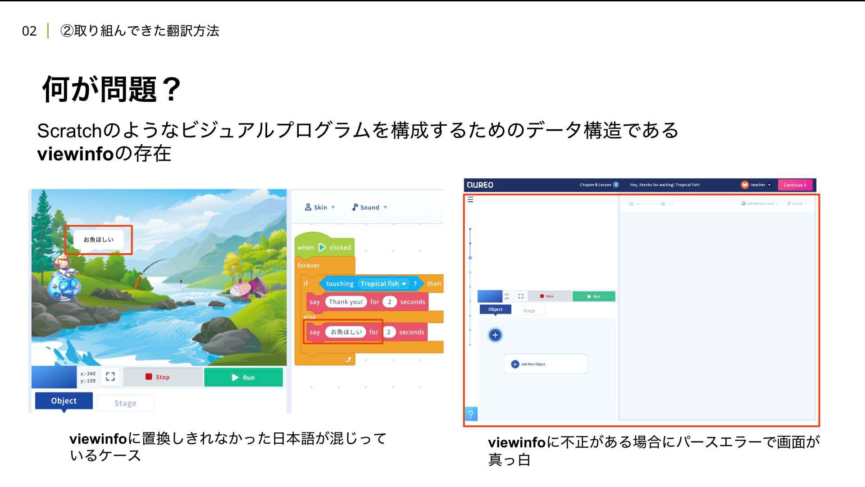Click the Chapter 5 Lesson badge icon
The image size is (865, 487).
coord(616,185)
